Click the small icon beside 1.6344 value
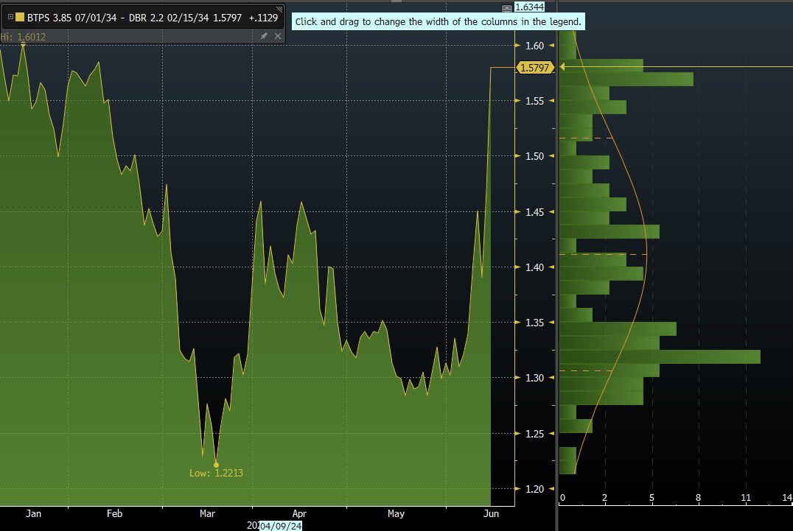Image resolution: width=793 pixels, height=531 pixels. [506, 8]
